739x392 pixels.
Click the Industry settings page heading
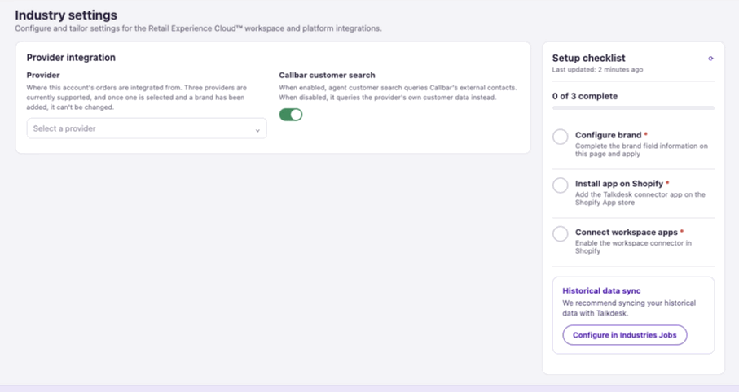(66, 15)
